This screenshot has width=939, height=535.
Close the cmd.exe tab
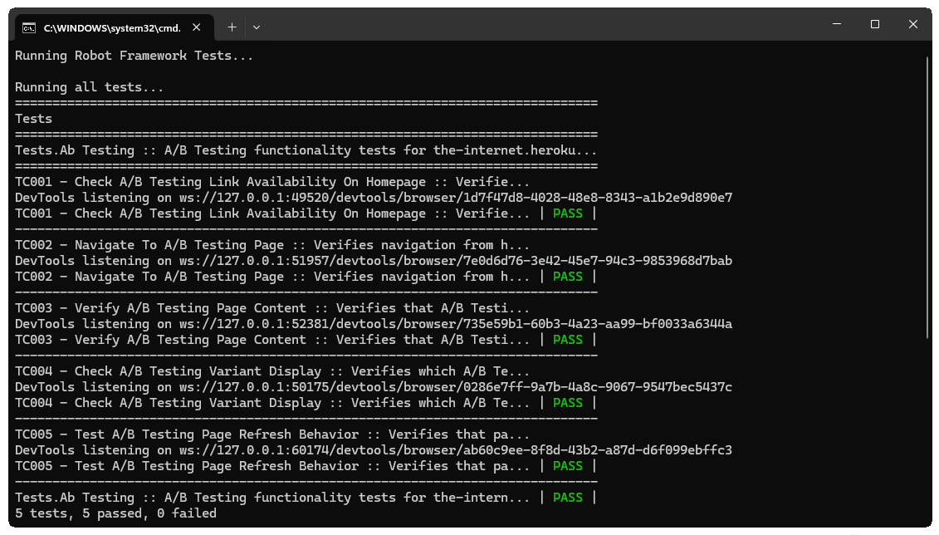coord(197,27)
